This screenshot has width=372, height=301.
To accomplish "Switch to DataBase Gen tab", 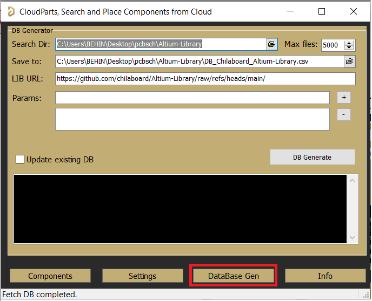I will (234, 276).
